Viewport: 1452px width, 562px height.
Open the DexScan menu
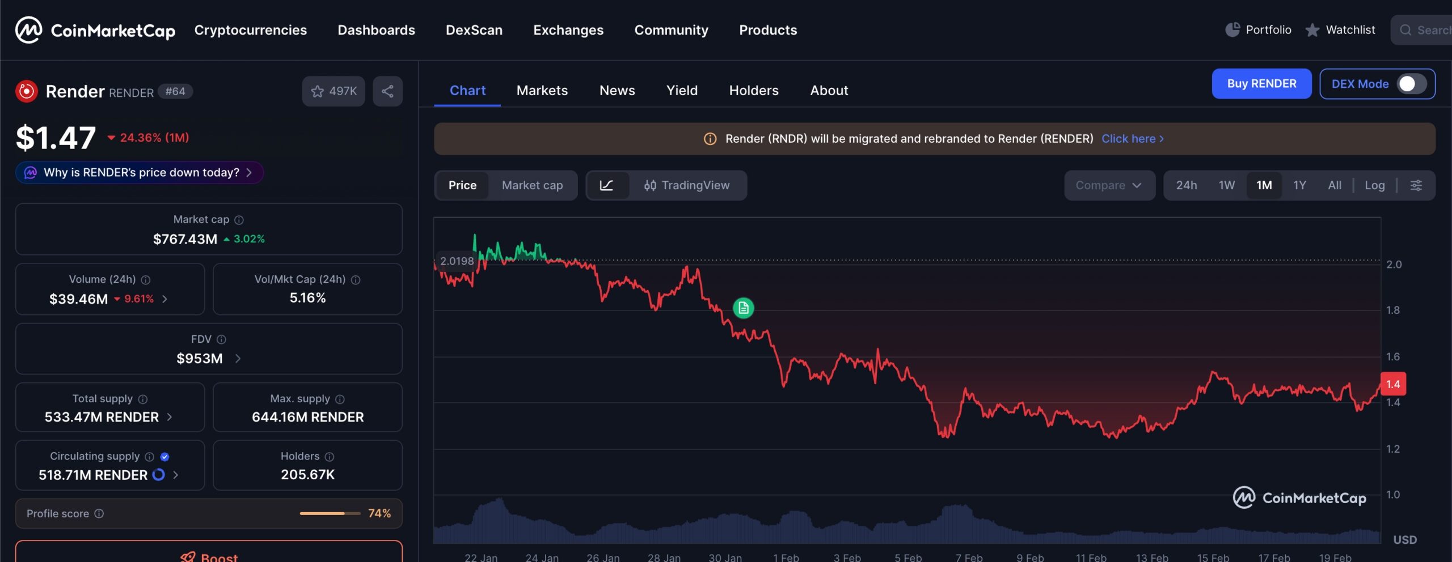pyautogui.click(x=474, y=30)
